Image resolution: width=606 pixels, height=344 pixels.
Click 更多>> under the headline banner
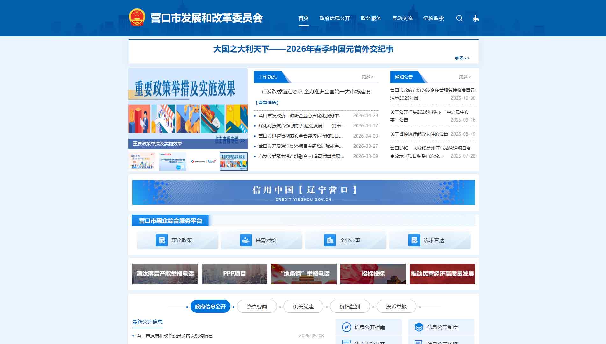coord(462,58)
